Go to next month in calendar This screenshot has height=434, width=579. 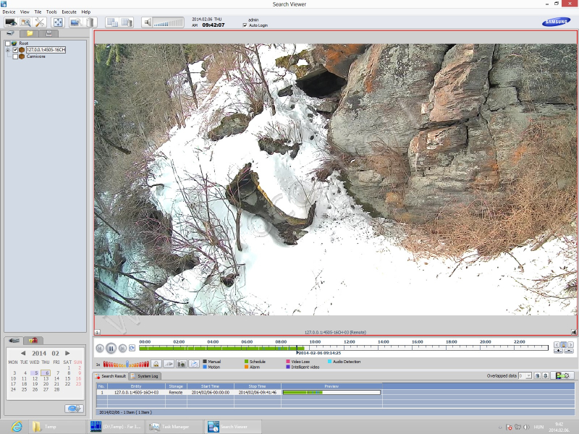68,353
